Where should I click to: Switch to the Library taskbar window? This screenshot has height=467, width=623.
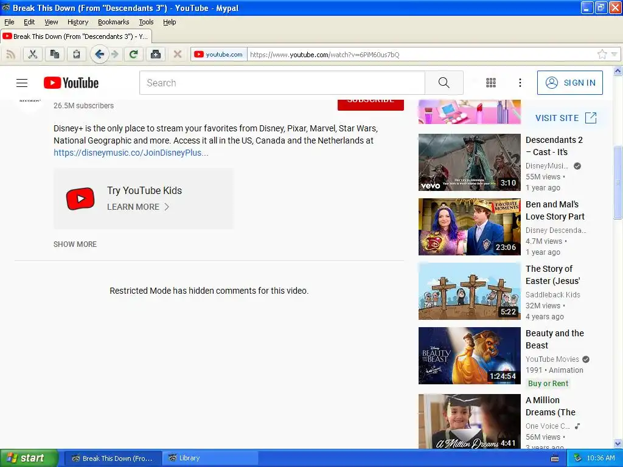coord(211,458)
